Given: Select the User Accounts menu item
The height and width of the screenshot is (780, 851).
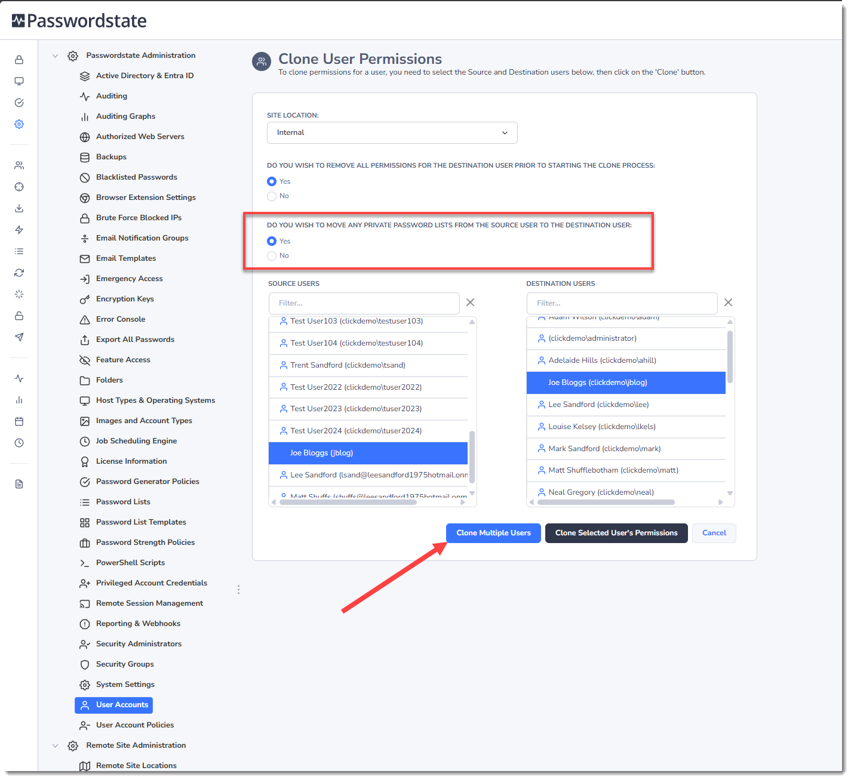Looking at the screenshot, I should coord(113,705).
